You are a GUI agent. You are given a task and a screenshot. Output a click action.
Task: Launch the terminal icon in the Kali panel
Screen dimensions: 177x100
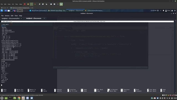[x=11, y=11]
